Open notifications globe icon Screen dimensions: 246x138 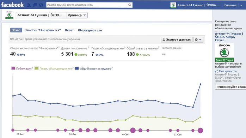pos(41,5)
